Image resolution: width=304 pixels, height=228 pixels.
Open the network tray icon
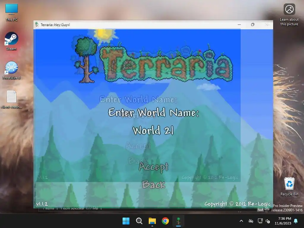260,221
